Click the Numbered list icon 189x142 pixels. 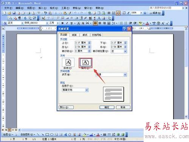[x=121, y=23]
